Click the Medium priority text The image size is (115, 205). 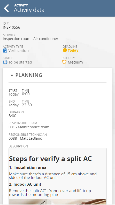pyautogui.click(x=75, y=62)
